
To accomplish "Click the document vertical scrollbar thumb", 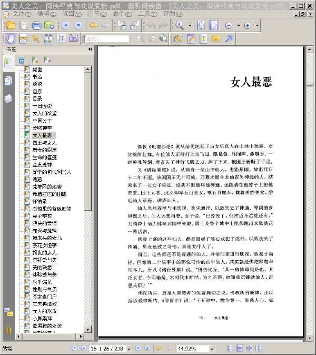I will 310,84.
